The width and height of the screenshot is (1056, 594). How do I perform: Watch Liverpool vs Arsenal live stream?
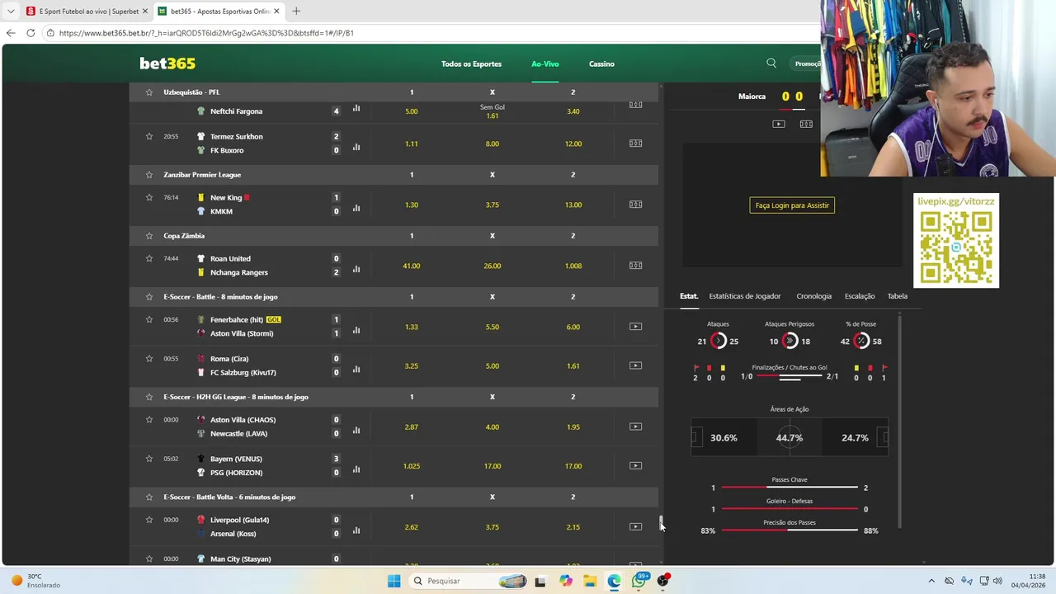[635, 527]
